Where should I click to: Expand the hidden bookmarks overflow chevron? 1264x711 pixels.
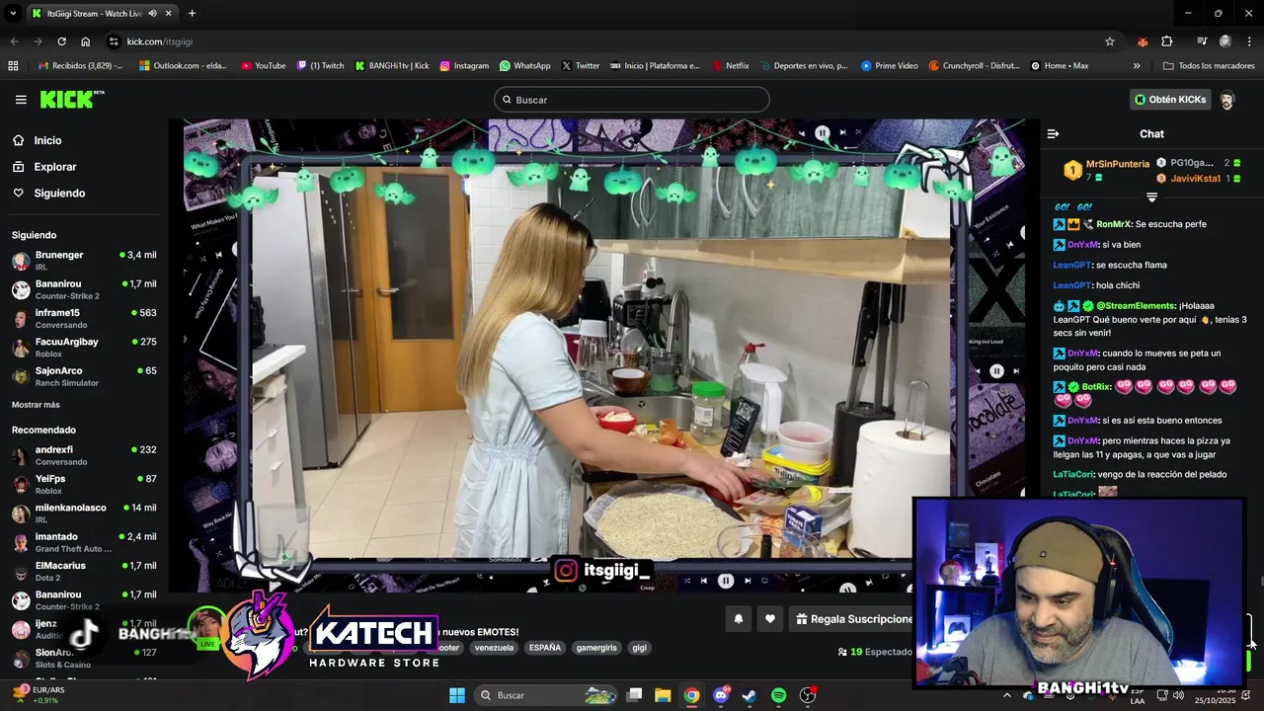pyautogui.click(x=1137, y=66)
